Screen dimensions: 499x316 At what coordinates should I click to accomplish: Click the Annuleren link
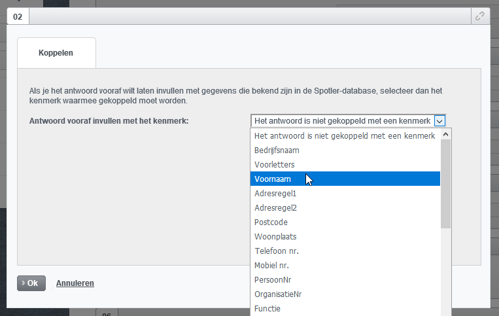[x=75, y=283]
